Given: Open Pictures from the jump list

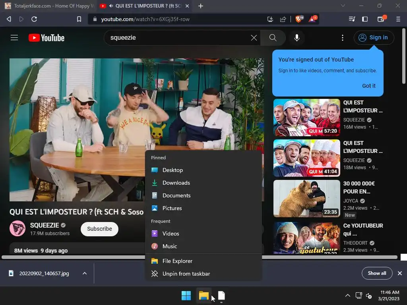Looking at the screenshot, I should pyautogui.click(x=203, y=208).
